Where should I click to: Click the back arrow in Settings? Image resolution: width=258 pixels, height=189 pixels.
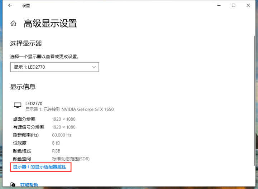point(10,5)
